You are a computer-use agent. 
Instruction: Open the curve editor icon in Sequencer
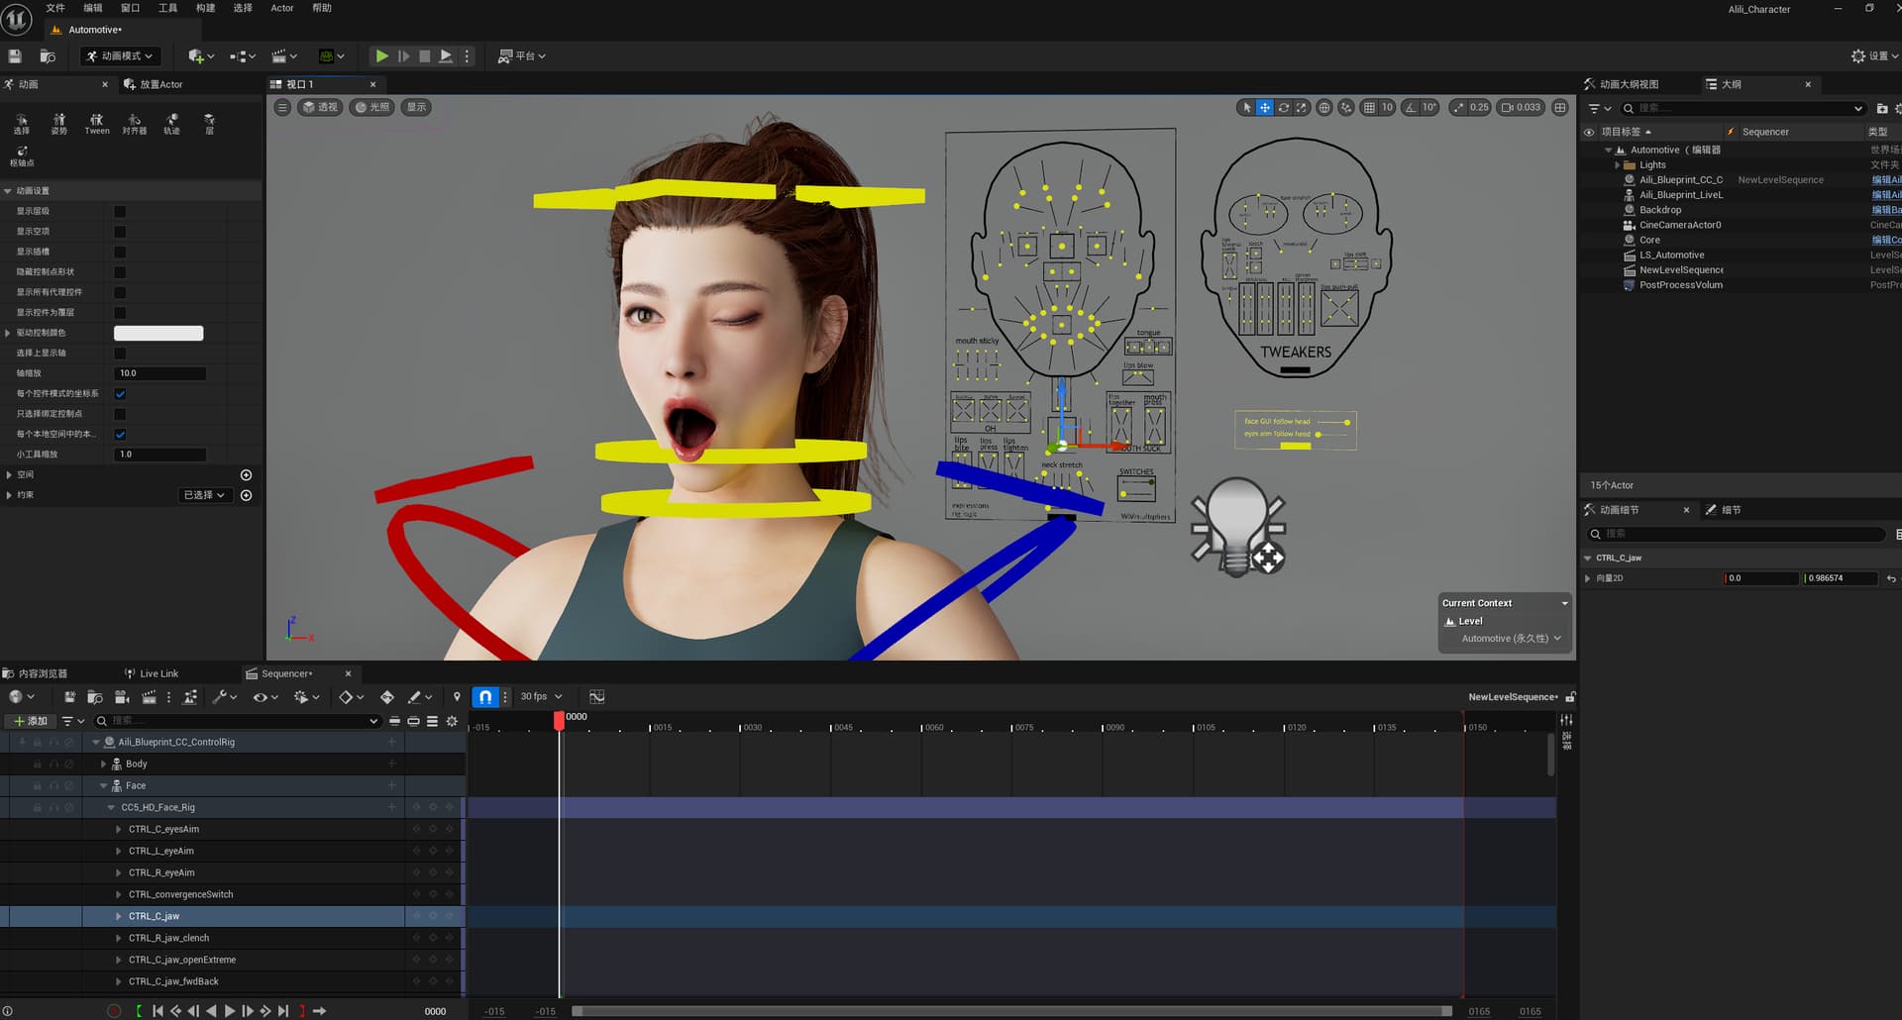coord(596,697)
